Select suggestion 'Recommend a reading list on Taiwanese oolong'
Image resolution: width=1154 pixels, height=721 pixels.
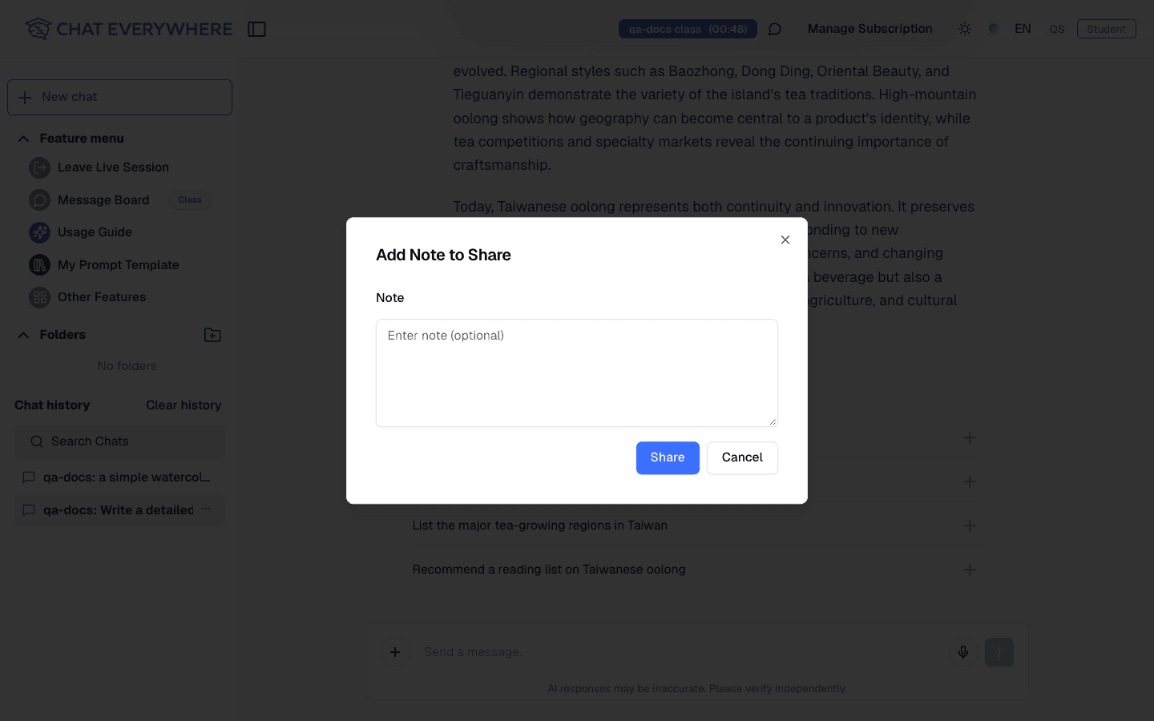tap(549, 570)
